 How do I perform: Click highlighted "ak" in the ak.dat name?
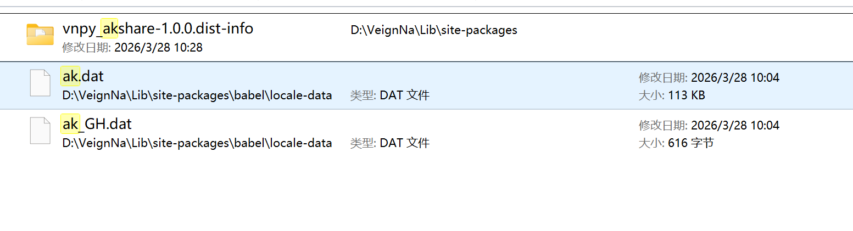pos(70,76)
